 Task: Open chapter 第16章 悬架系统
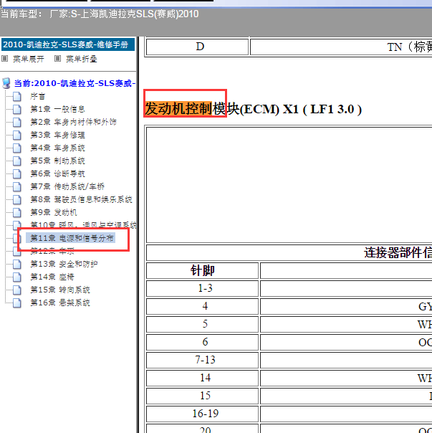(60, 303)
